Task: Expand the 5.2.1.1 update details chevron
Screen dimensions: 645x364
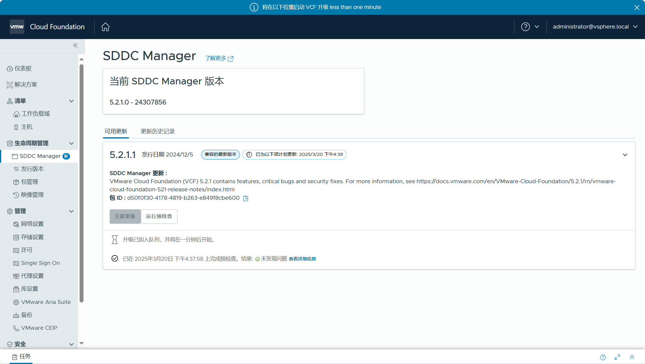Action: point(625,155)
